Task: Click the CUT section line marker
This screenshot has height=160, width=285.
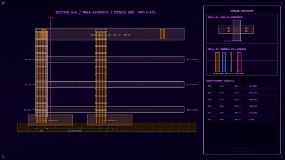Action: [x=51, y=18]
